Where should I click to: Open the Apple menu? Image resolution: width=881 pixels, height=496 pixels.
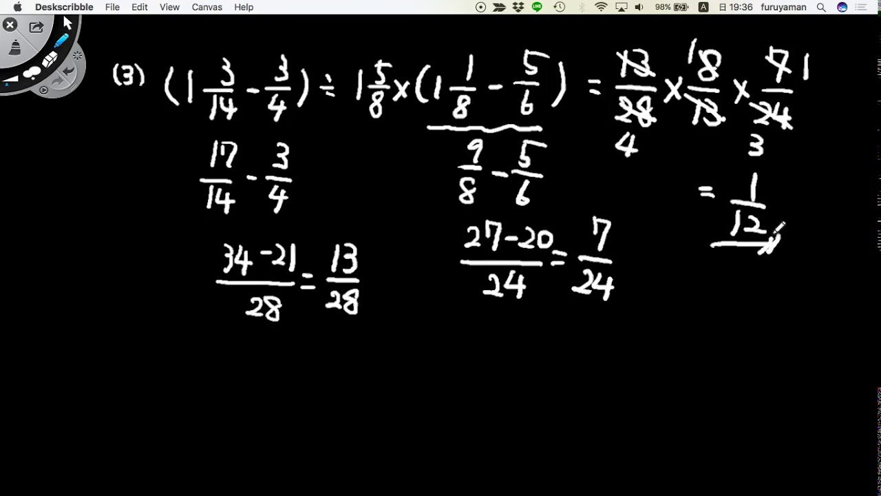17,7
